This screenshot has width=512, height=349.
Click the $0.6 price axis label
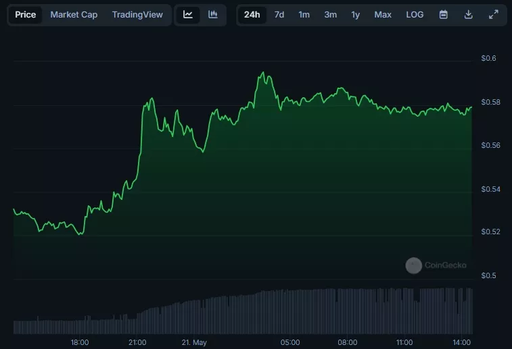[x=488, y=58]
